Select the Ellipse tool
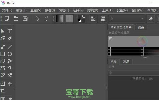Image resolution: width=159 pixels, height=100 pixels. click(x=10, y=54)
